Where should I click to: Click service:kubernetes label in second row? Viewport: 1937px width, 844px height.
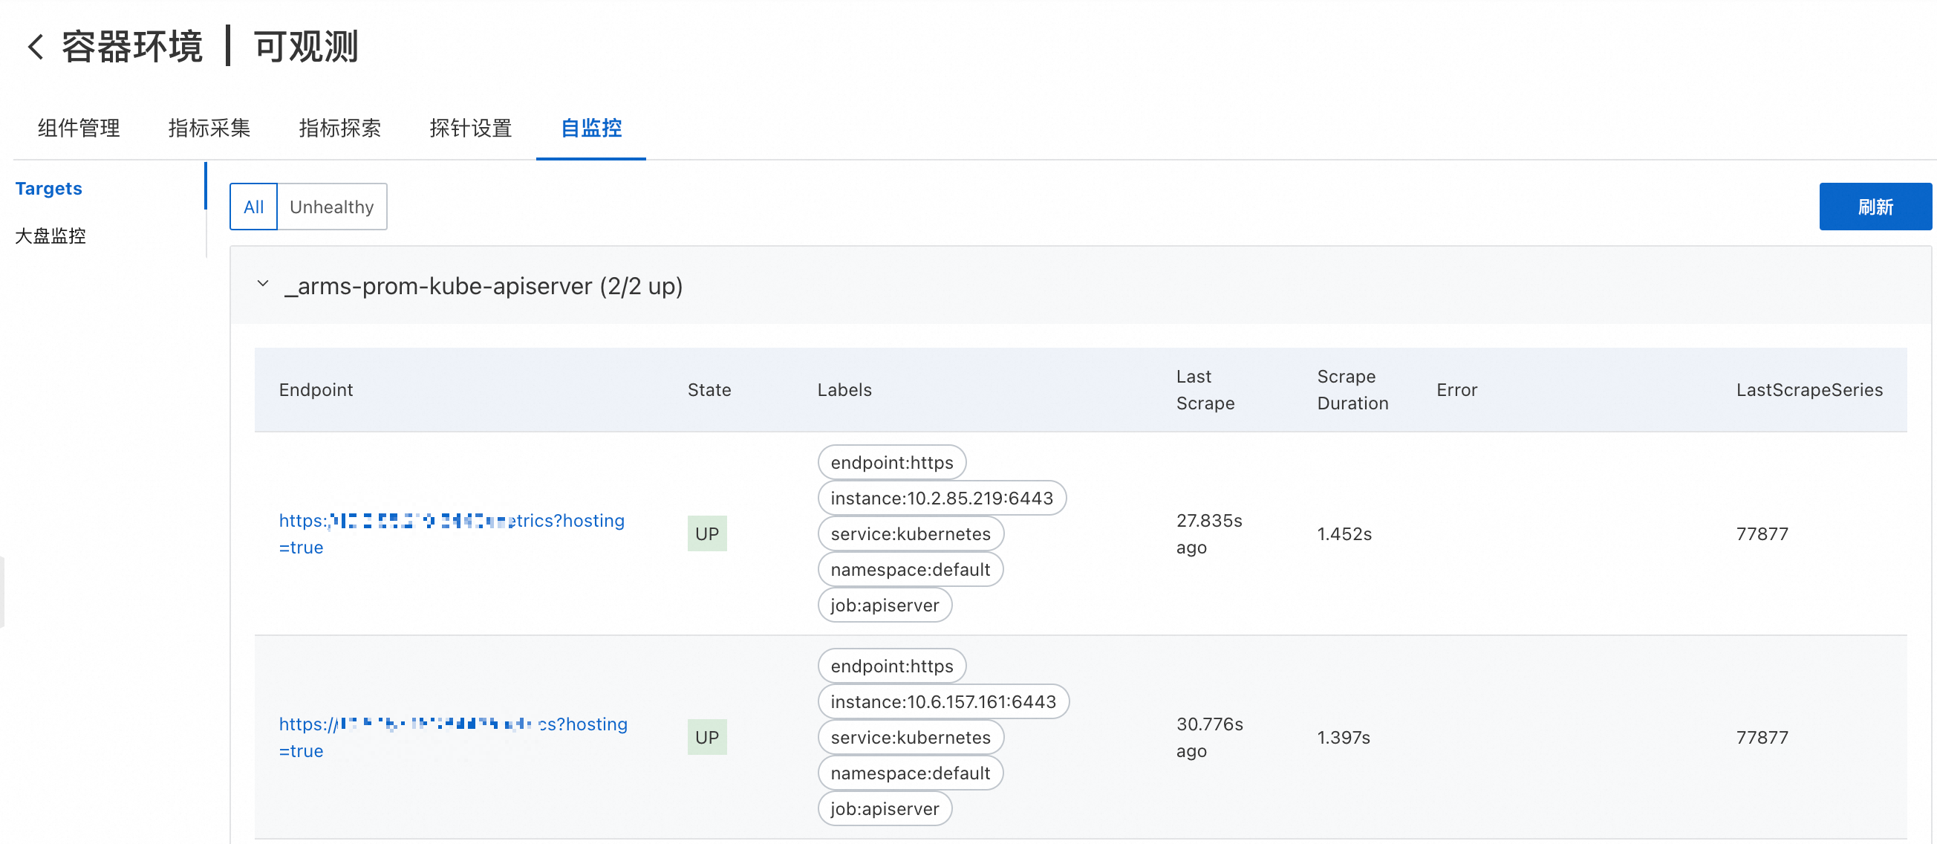[911, 738]
